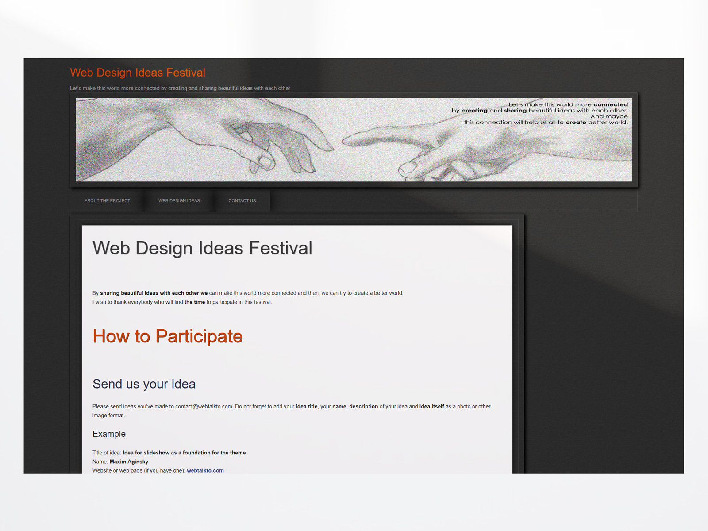Click the tagline text under the site title
Viewport: 708px width, 531px height.
tap(180, 88)
